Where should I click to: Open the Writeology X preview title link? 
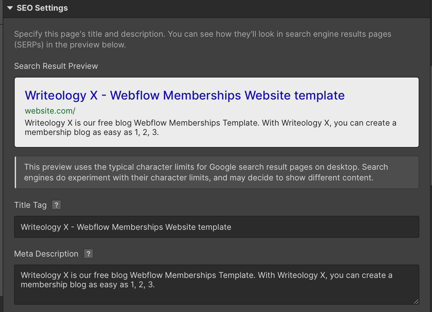tap(184, 95)
